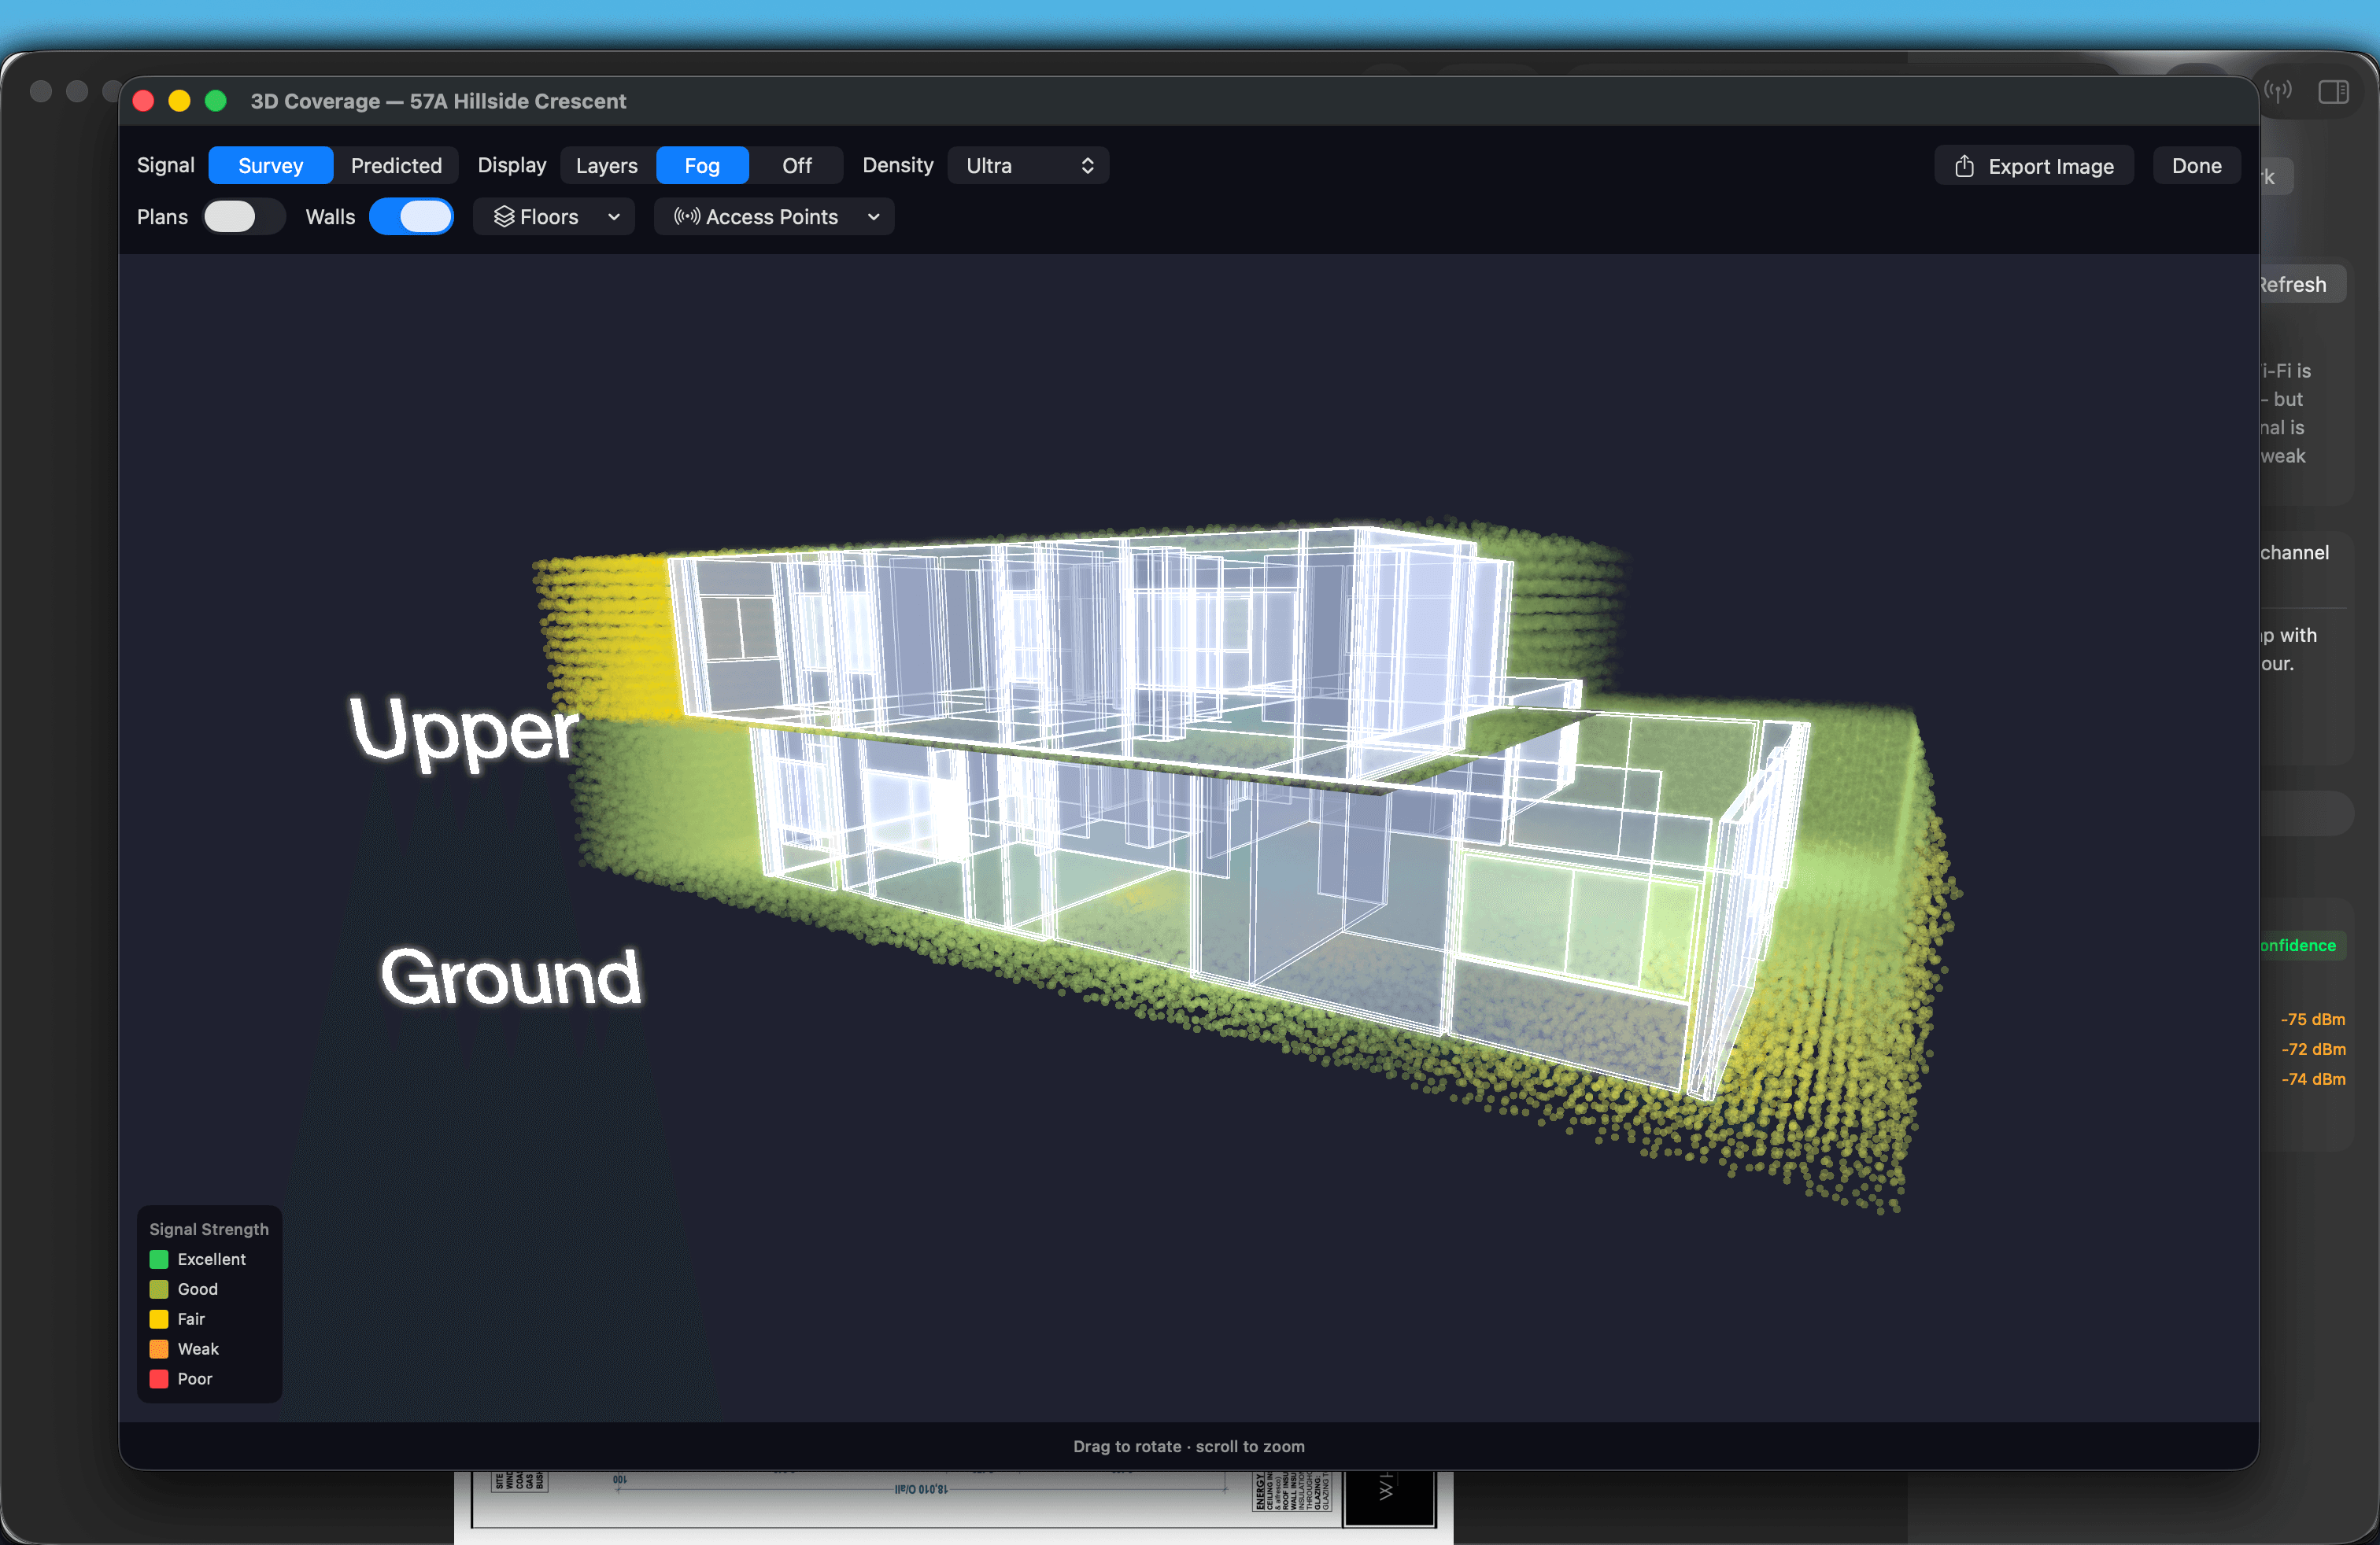2380x1545 pixels.
Task: Open the Access Points dropdown
Action: pyautogui.click(x=774, y=217)
